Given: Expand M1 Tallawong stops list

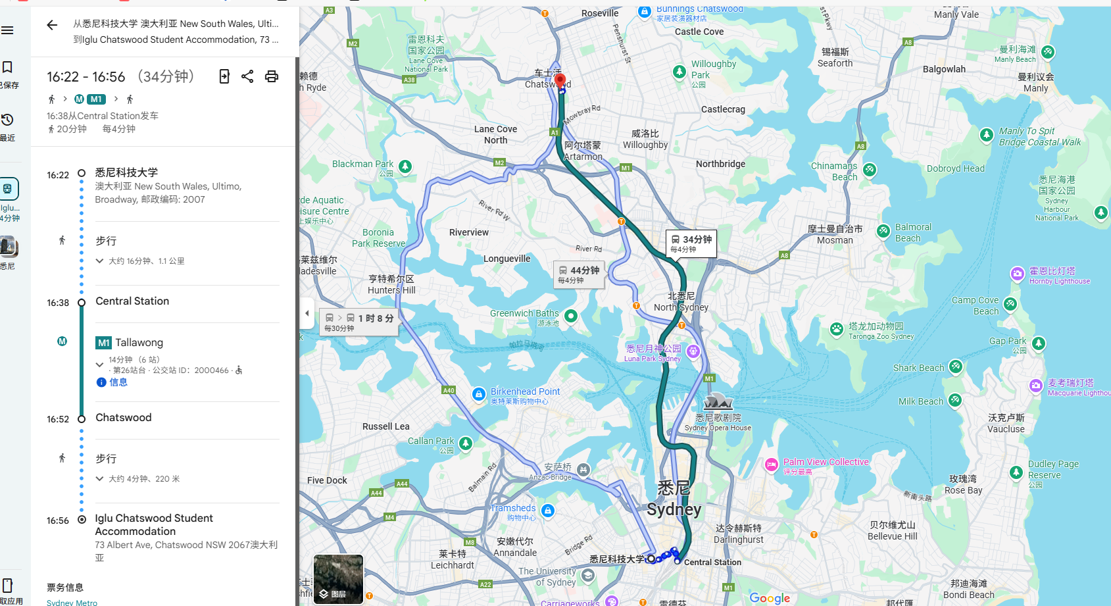Looking at the screenshot, I should click(99, 365).
